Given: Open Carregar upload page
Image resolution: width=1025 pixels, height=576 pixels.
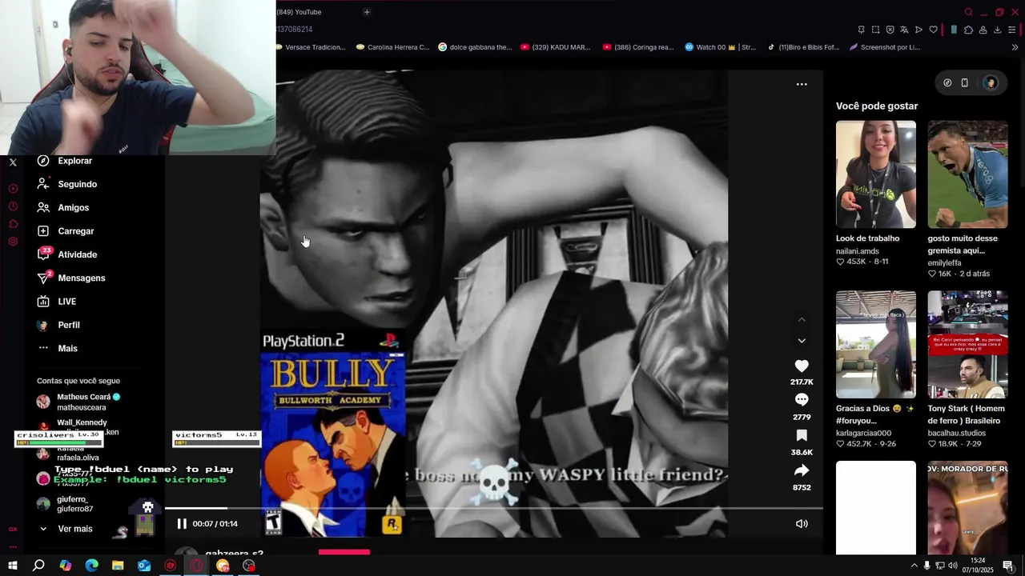Looking at the screenshot, I should click(66, 231).
